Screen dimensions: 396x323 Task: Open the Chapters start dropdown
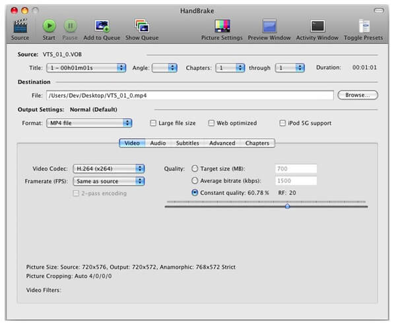coord(230,68)
